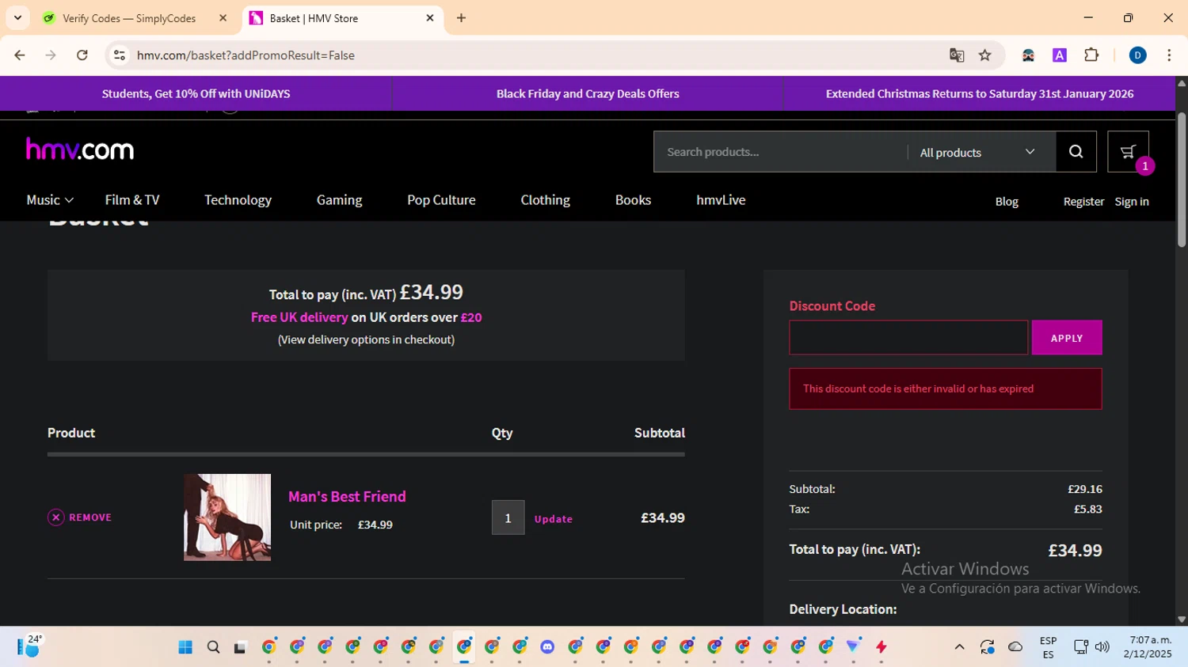Click the search magnifier button
1188x667 pixels.
click(1076, 152)
